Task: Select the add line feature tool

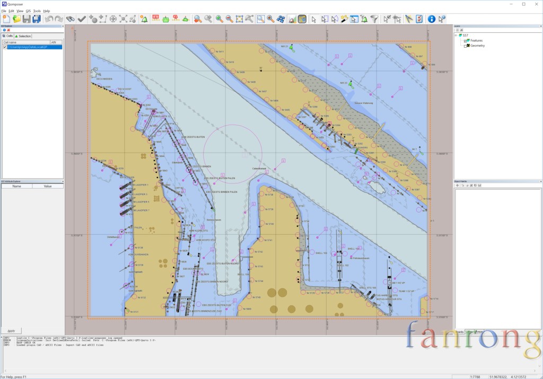Action: 103,19
